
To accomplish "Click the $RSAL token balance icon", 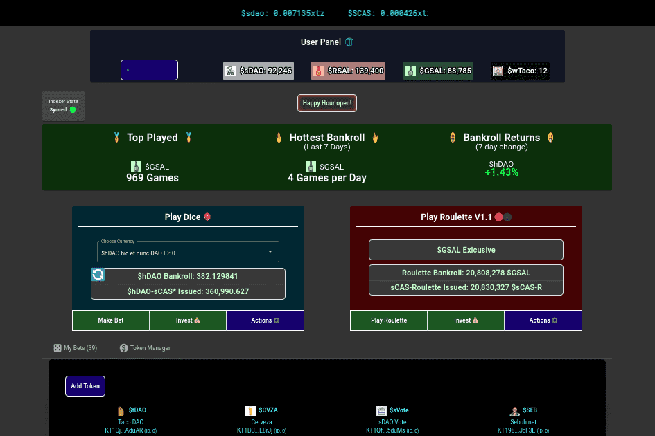I will (318, 71).
